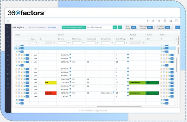Click the funnel icon in the left sidebar
This screenshot has height=122, width=187.
tap(8, 74)
